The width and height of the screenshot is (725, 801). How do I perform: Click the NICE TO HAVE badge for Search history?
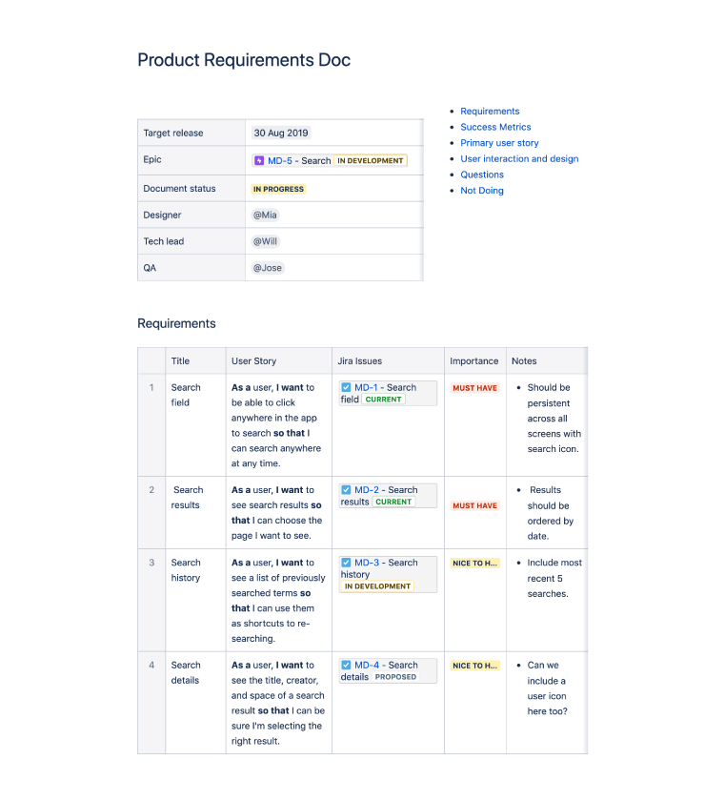coord(474,563)
